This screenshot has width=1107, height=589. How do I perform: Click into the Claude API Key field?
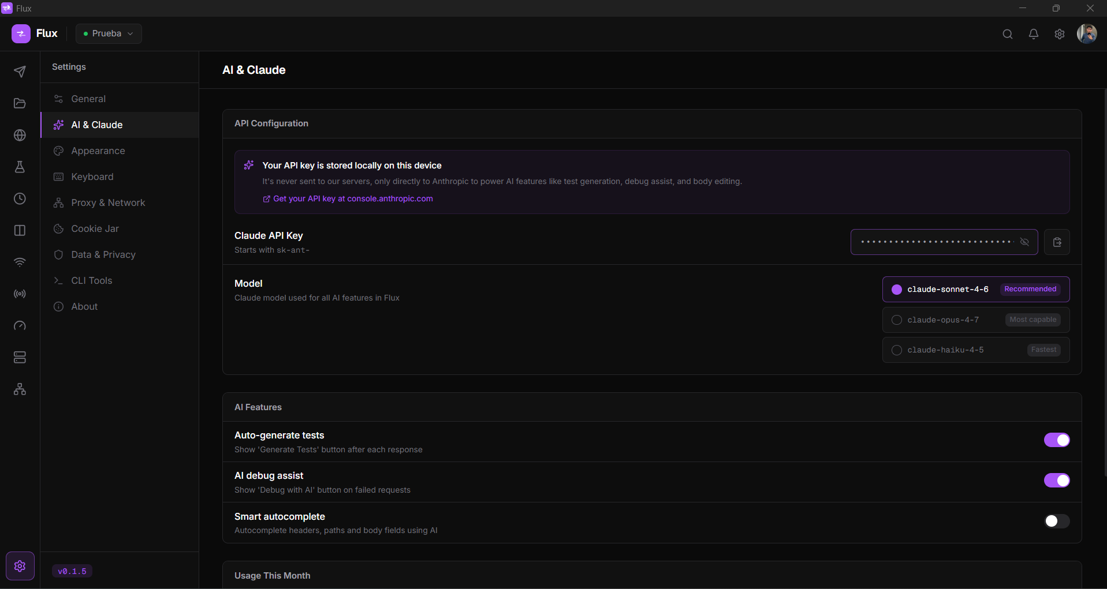click(935, 242)
